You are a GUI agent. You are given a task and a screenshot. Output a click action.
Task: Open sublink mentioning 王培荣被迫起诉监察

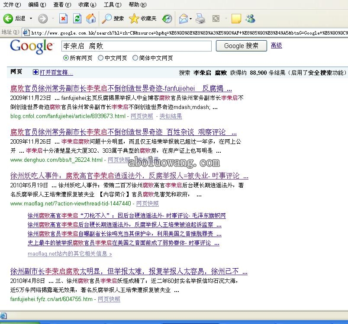click(125, 225)
